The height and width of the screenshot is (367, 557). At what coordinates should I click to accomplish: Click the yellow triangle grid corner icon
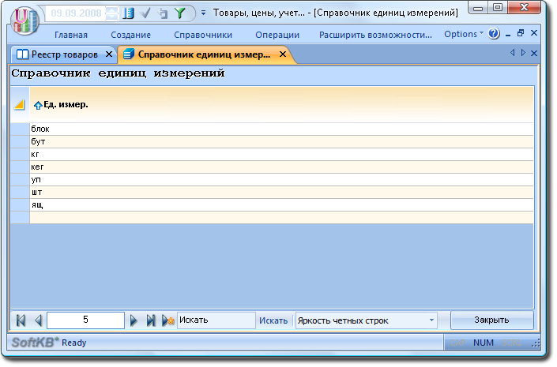click(20, 105)
